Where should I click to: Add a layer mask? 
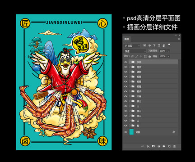[x=153, y=146]
